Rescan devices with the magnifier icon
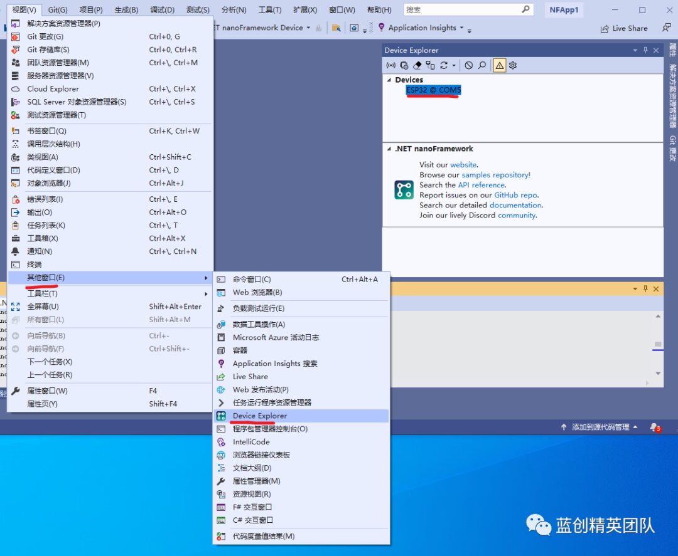The image size is (678, 556). (482, 65)
